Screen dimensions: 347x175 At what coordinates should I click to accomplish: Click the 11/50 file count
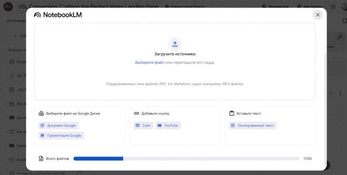click(x=308, y=158)
